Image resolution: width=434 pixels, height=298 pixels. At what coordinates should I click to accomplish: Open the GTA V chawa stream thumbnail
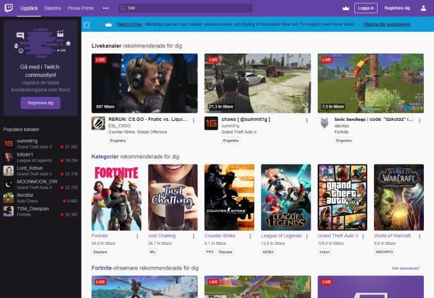click(257, 84)
